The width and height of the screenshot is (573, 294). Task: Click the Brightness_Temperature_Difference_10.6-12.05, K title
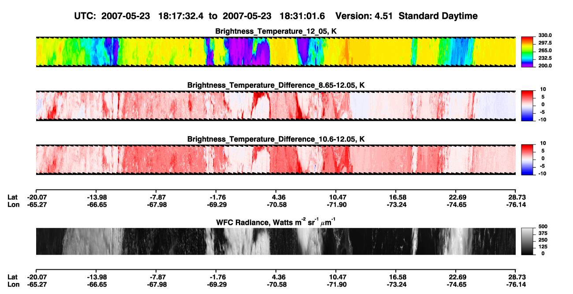tap(276, 139)
